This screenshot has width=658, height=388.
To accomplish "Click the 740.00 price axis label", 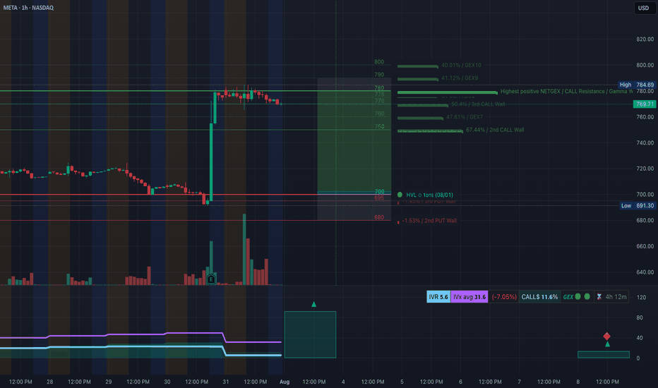I will click(x=645, y=143).
